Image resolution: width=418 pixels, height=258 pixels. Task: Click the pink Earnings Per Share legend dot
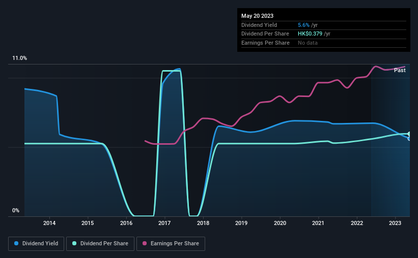coord(145,243)
